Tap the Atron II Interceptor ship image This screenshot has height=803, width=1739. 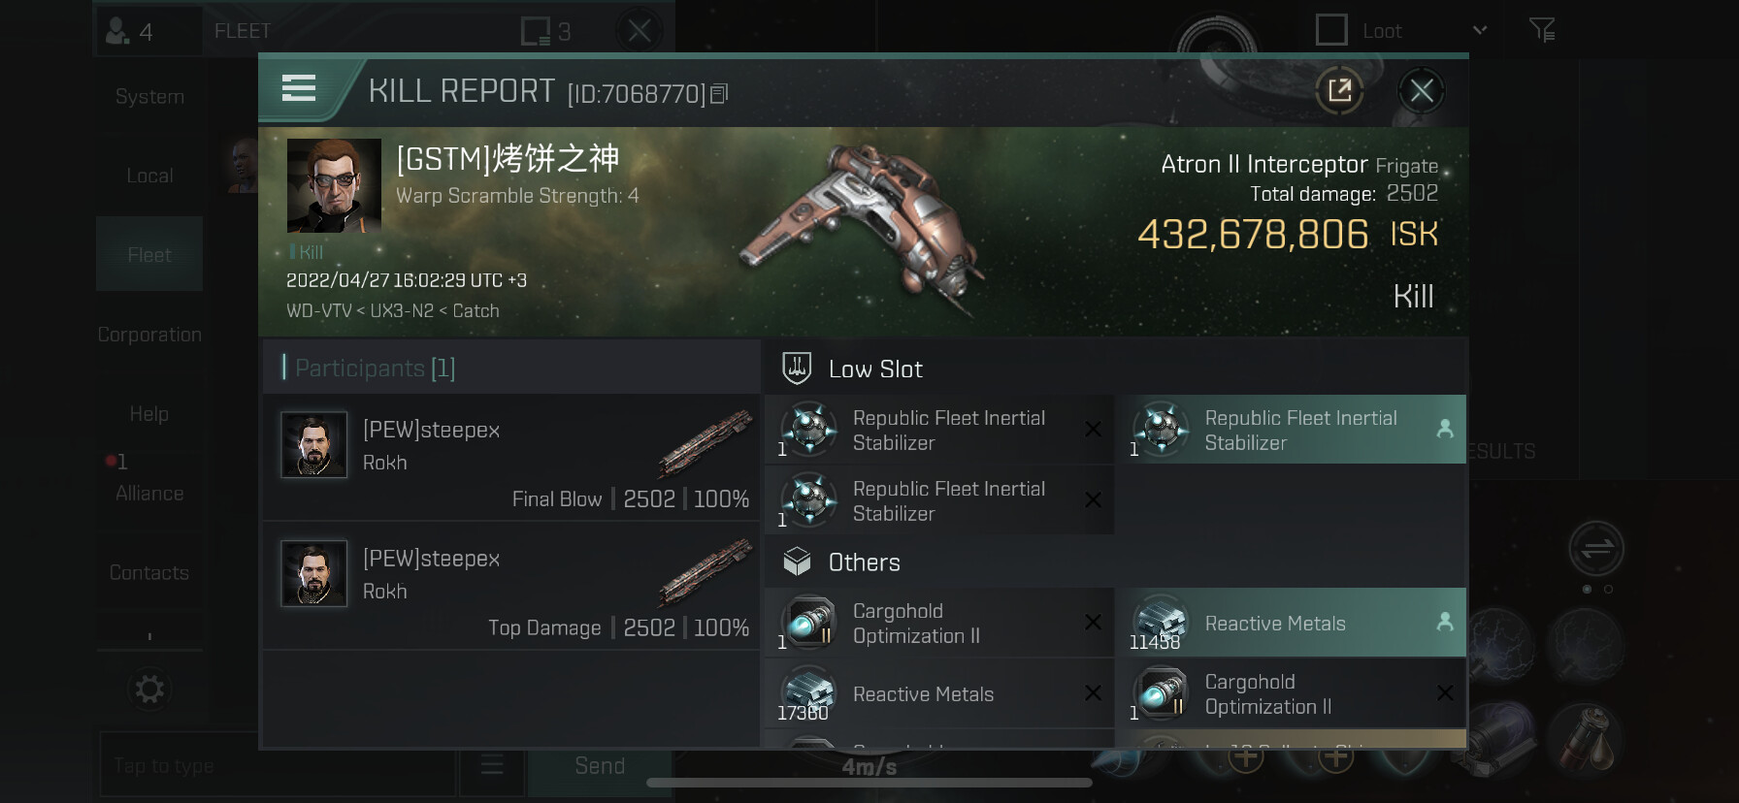pyautogui.click(x=863, y=228)
